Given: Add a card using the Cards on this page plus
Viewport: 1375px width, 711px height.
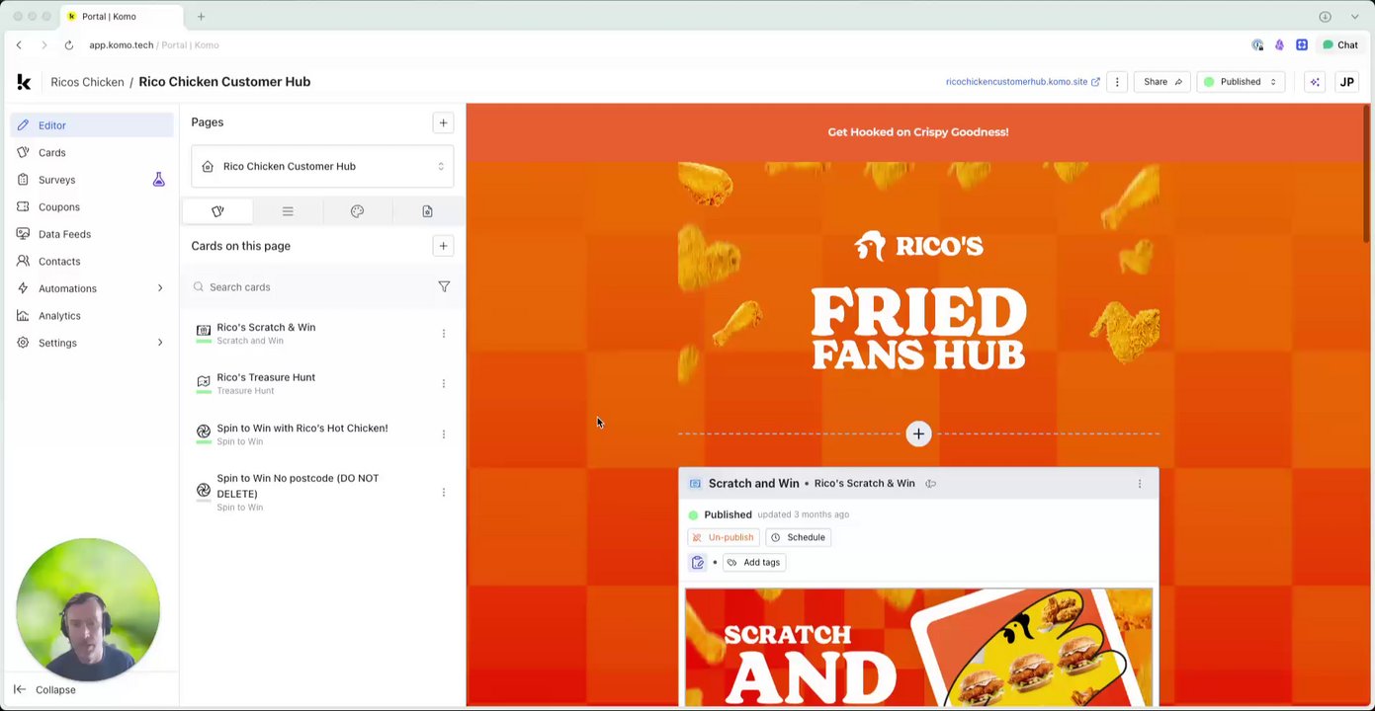Looking at the screenshot, I should tap(443, 246).
